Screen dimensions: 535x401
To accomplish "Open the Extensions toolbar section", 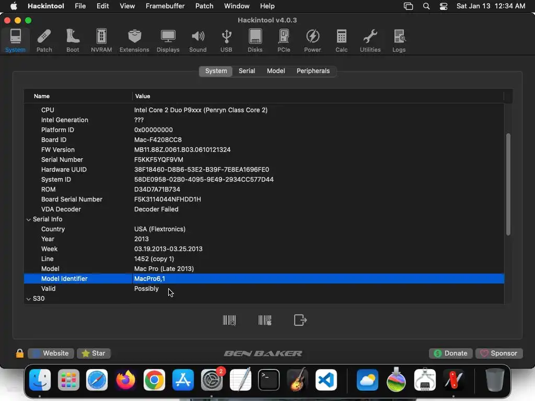I will [x=134, y=41].
